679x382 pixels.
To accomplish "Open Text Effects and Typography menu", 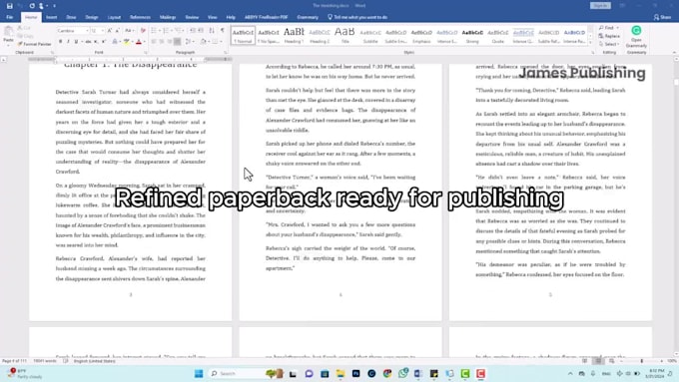I will point(114,42).
